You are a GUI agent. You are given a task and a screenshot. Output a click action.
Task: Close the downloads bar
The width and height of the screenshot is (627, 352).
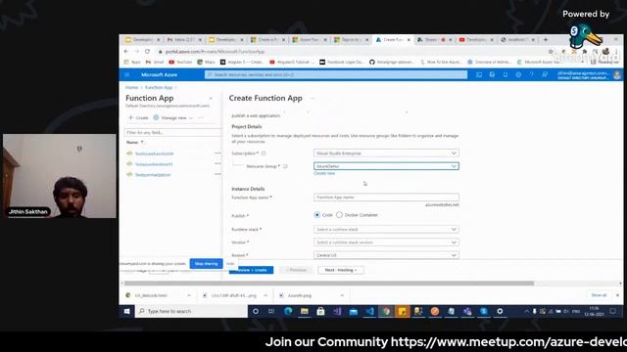[617, 295]
